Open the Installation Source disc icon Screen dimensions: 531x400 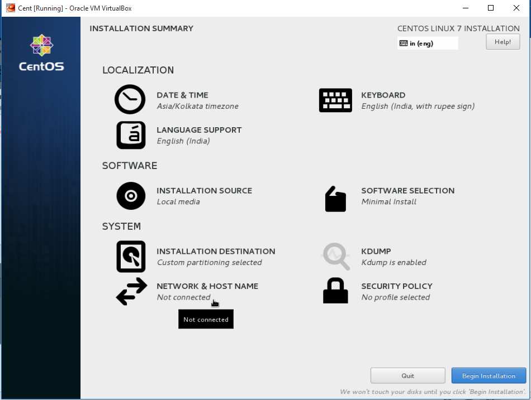point(131,196)
